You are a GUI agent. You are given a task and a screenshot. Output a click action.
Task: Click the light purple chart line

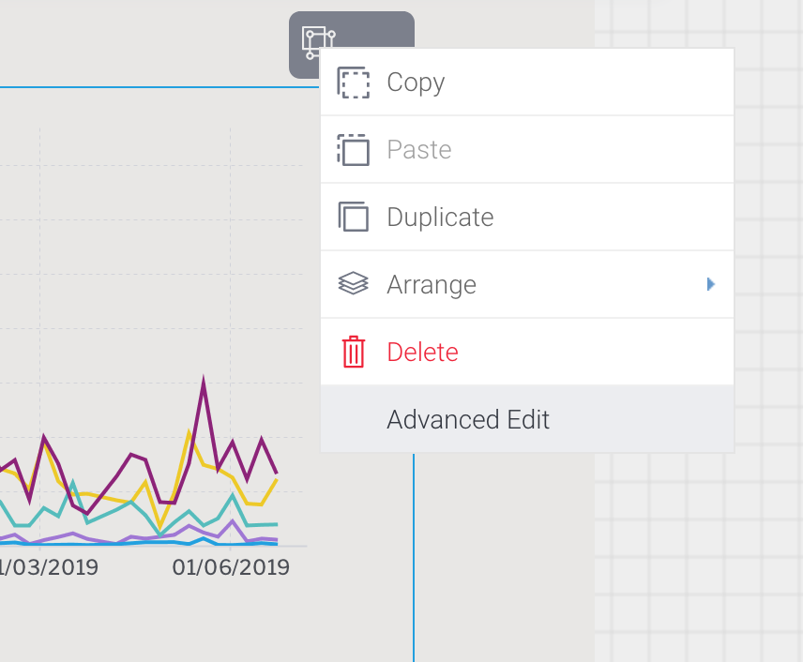[x=233, y=522]
